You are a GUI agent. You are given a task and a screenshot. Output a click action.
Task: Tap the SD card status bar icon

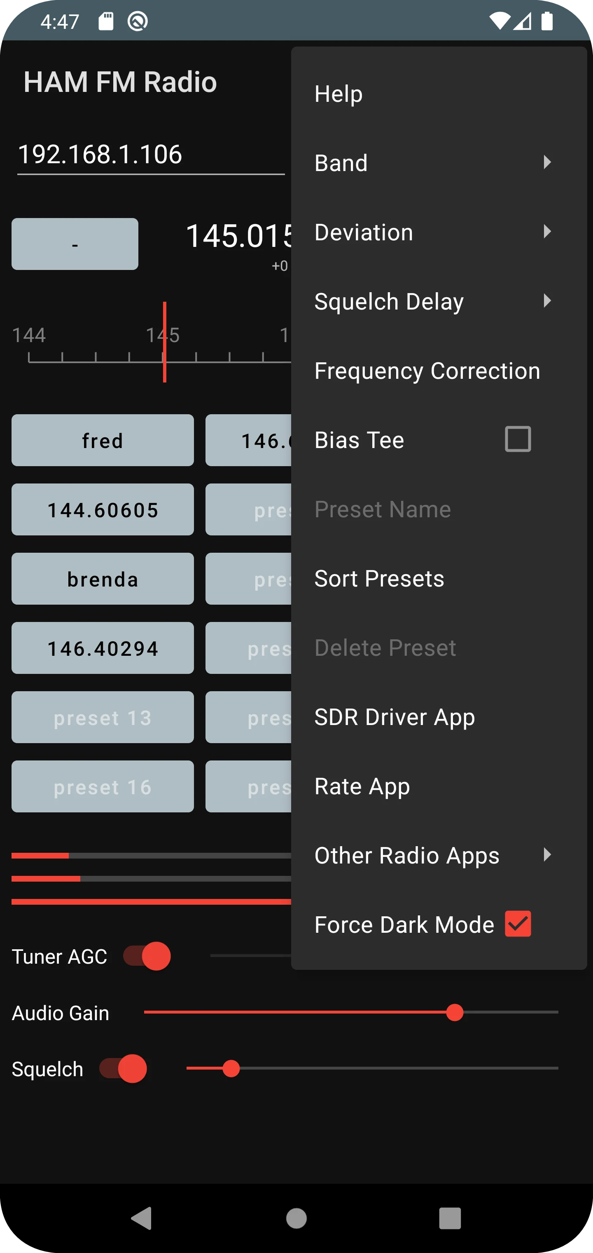pyautogui.click(x=106, y=21)
